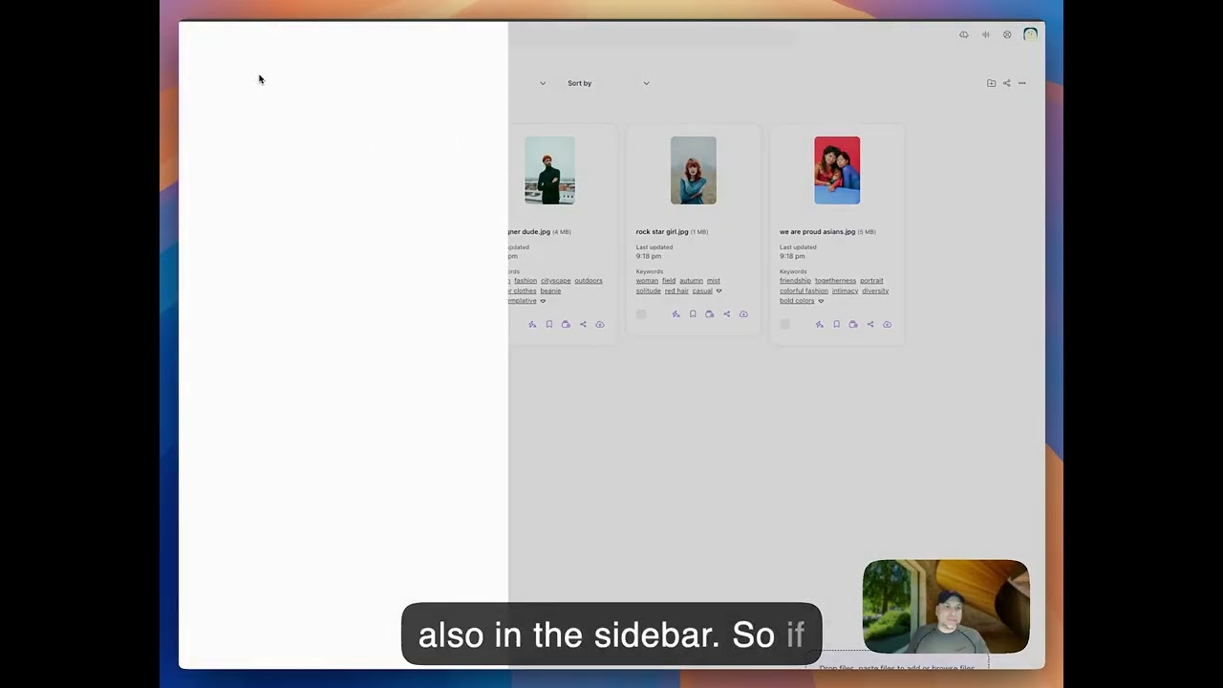
Task: Click the 'colorful fashion' keyword
Action: [804, 290]
